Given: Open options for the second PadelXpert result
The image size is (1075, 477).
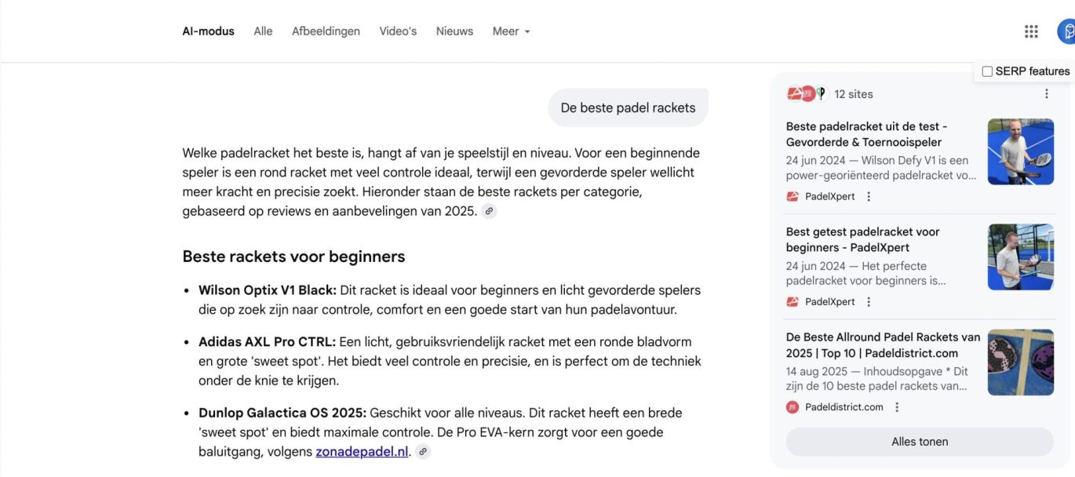Looking at the screenshot, I should tap(869, 302).
